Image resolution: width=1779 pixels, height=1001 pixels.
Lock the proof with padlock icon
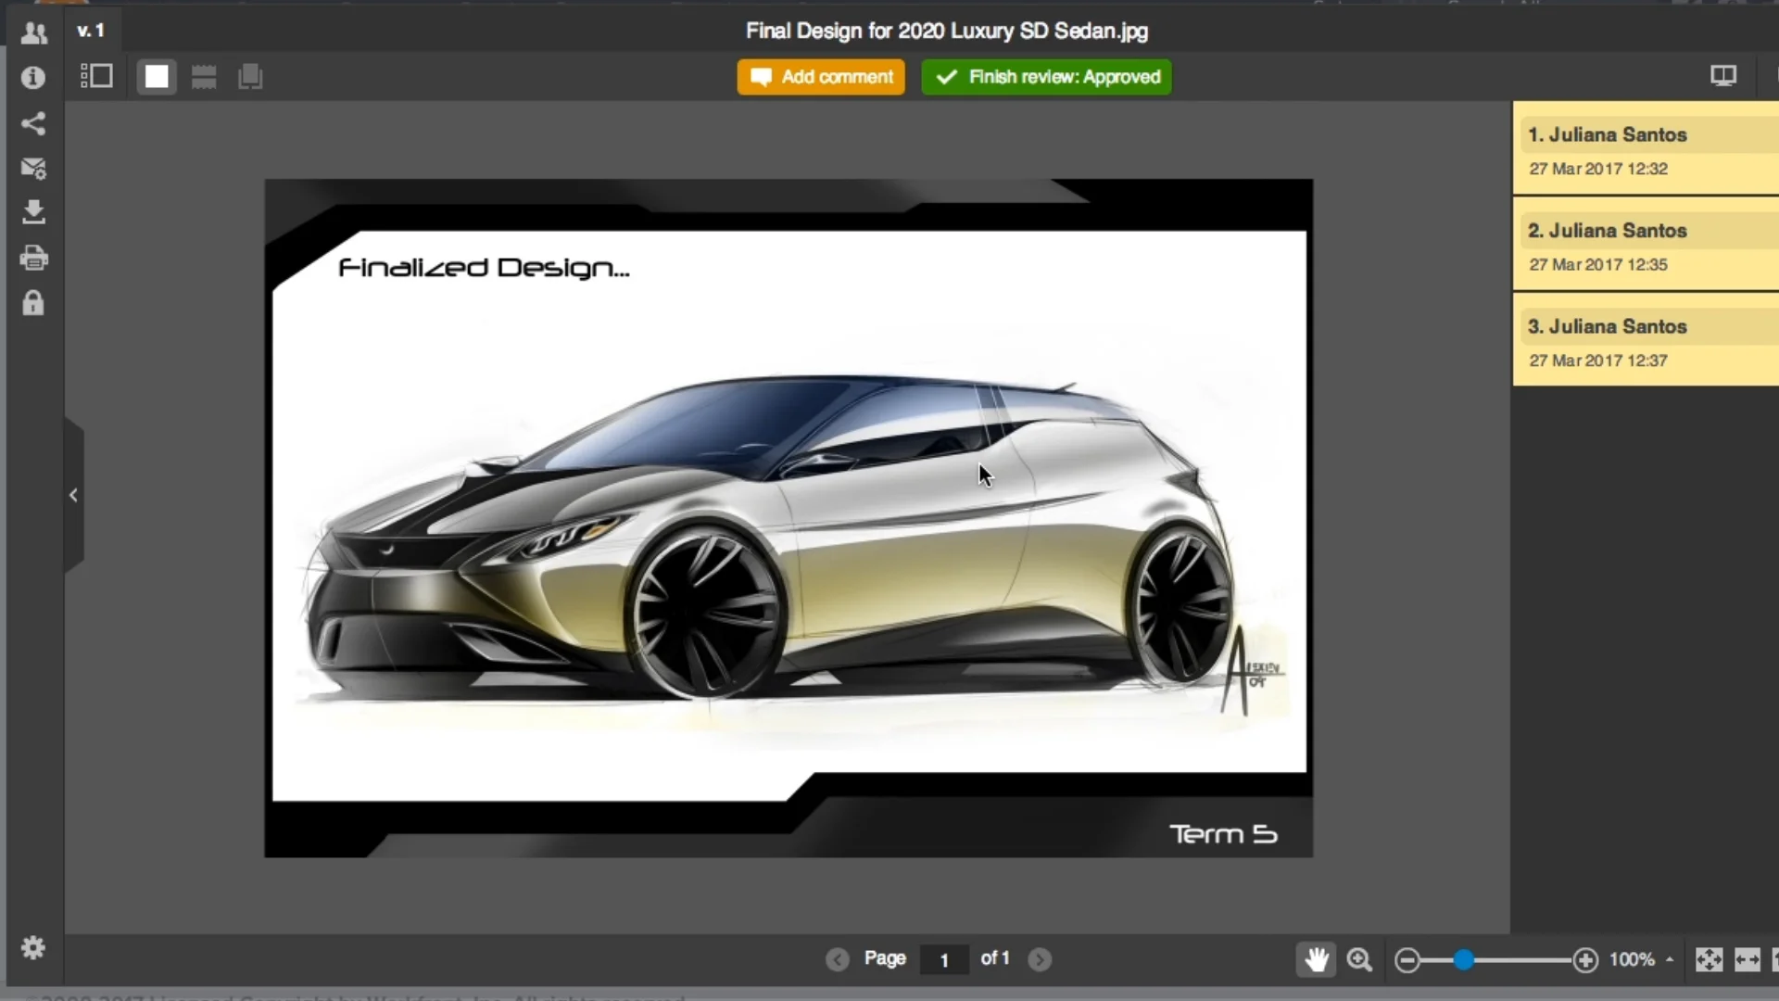pos(33,303)
